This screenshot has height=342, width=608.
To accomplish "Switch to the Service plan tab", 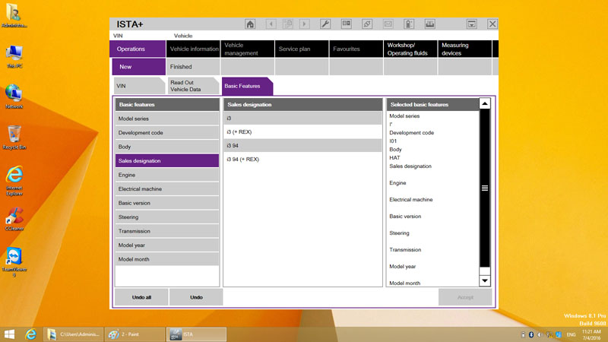I will click(x=301, y=49).
